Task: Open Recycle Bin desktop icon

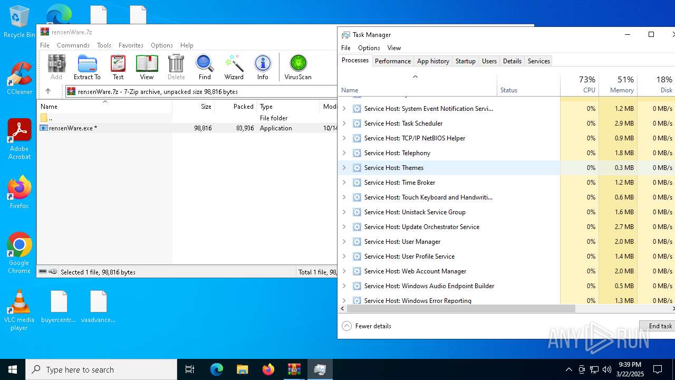Action: click(19, 22)
